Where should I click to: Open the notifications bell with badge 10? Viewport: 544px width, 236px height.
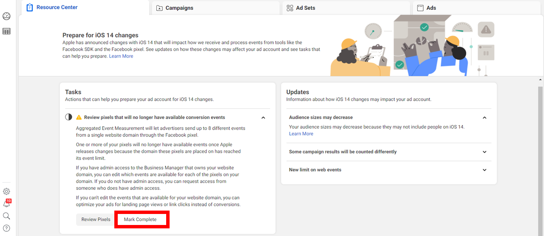tap(7, 203)
